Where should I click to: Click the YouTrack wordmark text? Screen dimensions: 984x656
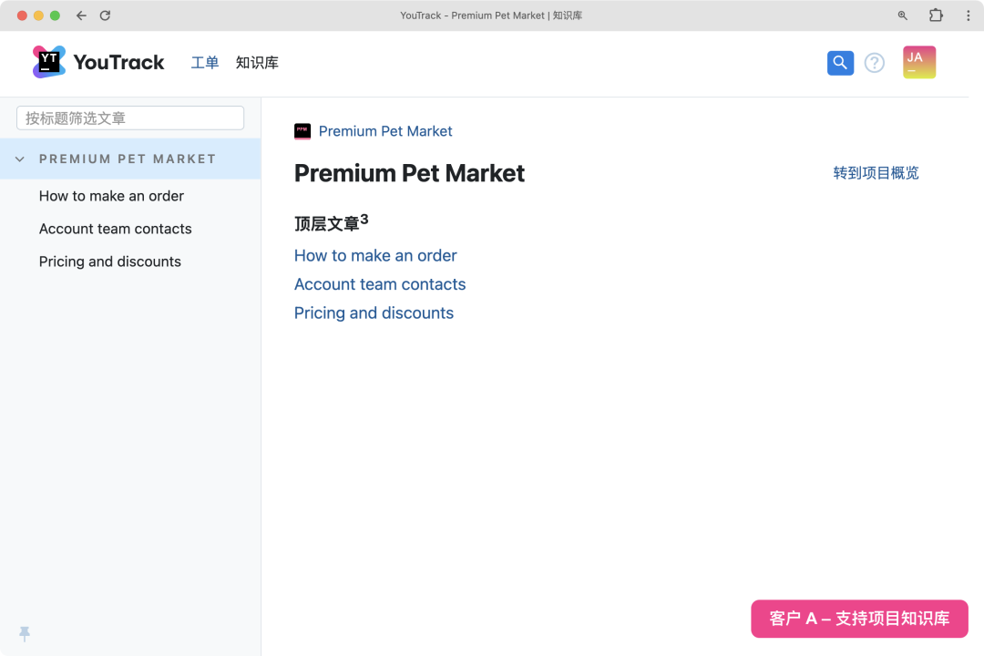tap(118, 62)
